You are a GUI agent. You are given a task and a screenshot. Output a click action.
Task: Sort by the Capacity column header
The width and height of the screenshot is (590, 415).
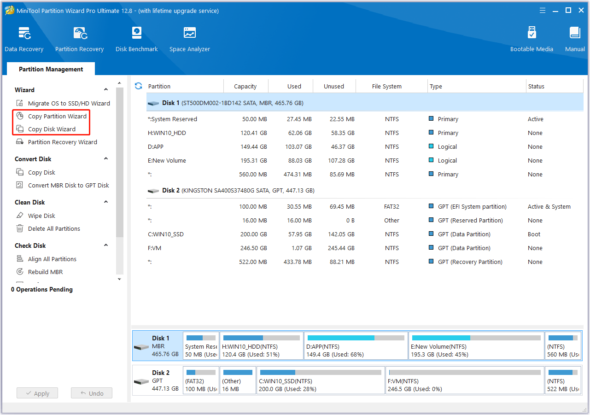245,86
